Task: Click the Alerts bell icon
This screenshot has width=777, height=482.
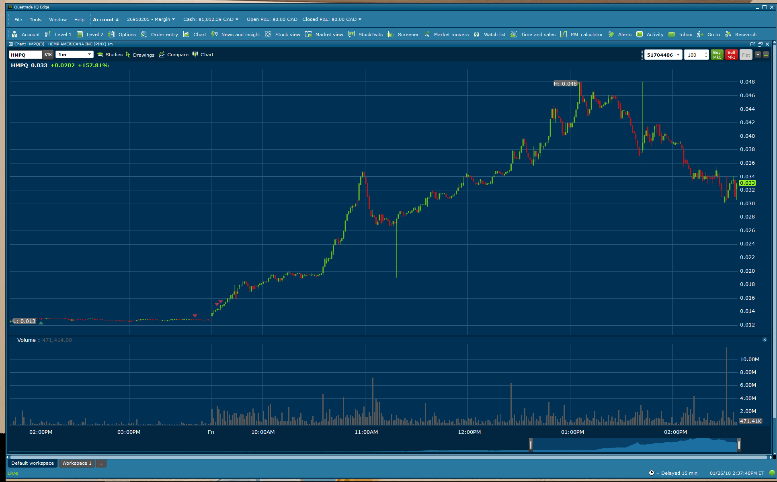Action: pos(611,35)
